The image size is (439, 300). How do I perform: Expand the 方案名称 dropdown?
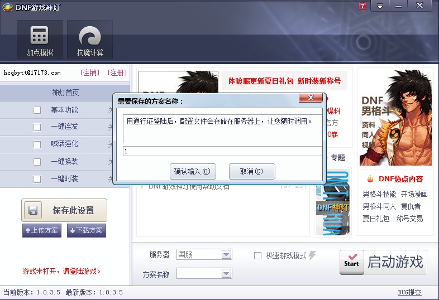click(226, 273)
